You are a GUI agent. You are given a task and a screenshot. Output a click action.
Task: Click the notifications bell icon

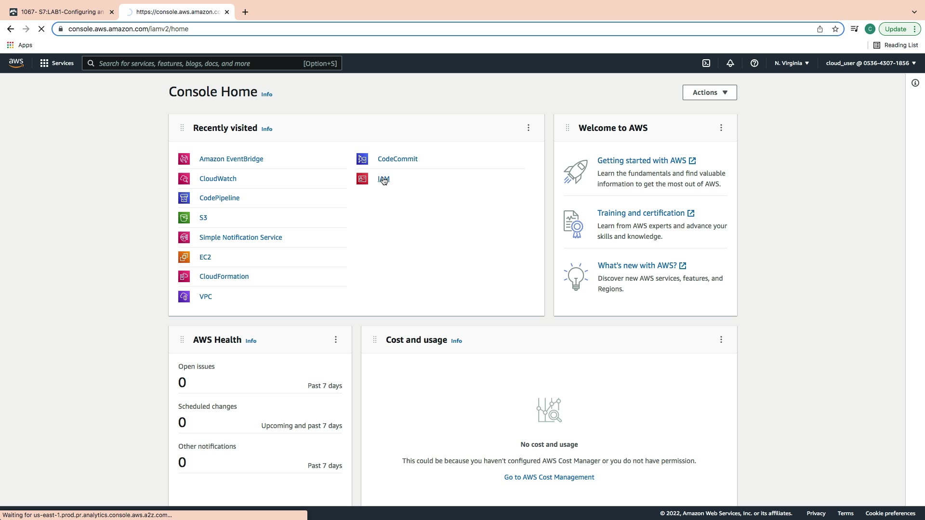pyautogui.click(x=730, y=63)
